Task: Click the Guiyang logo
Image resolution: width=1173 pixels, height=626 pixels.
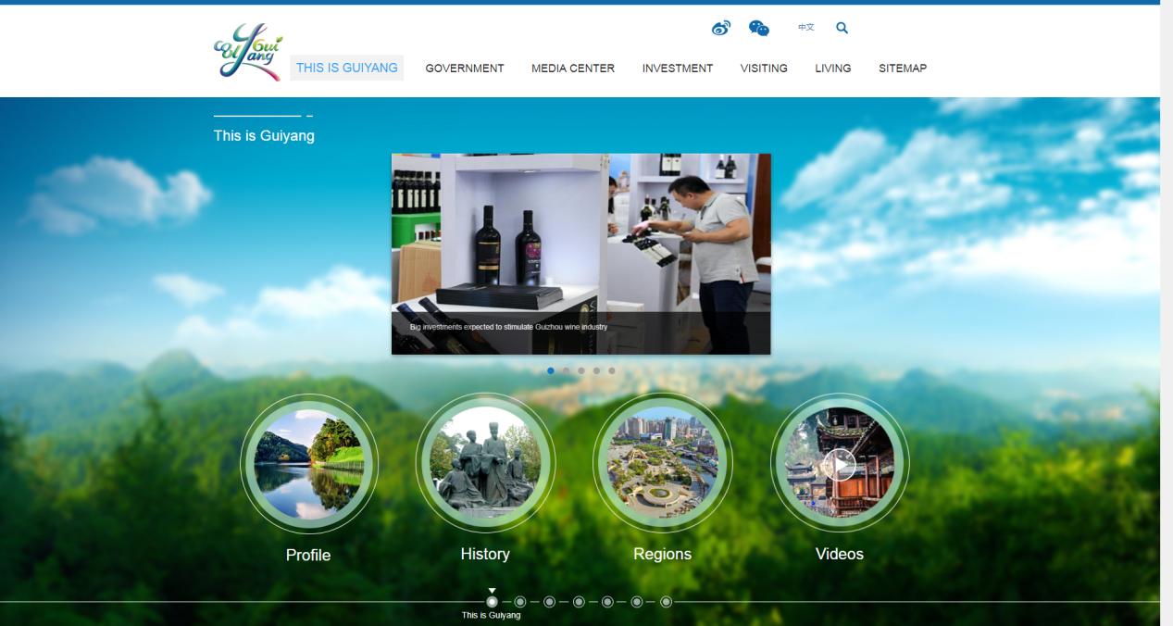Action: click(247, 53)
